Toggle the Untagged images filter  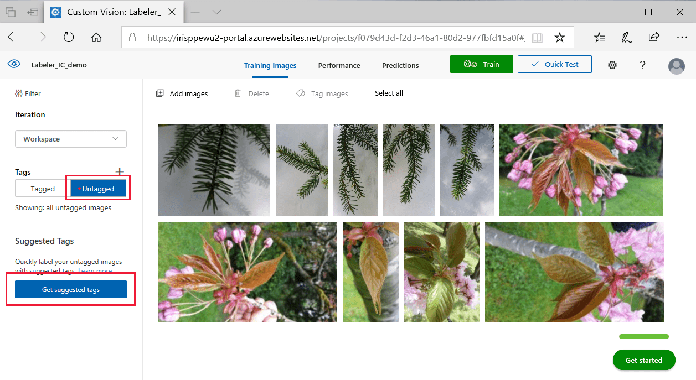(x=99, y=188)
